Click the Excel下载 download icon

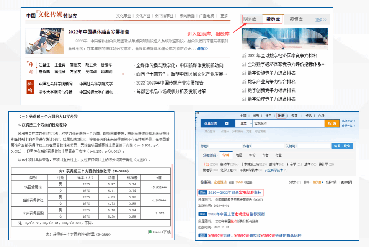click(150, 232)
